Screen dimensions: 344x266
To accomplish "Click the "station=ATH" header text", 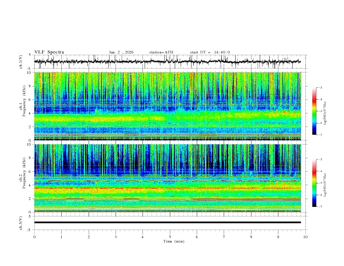I will (x=161, y=52).
